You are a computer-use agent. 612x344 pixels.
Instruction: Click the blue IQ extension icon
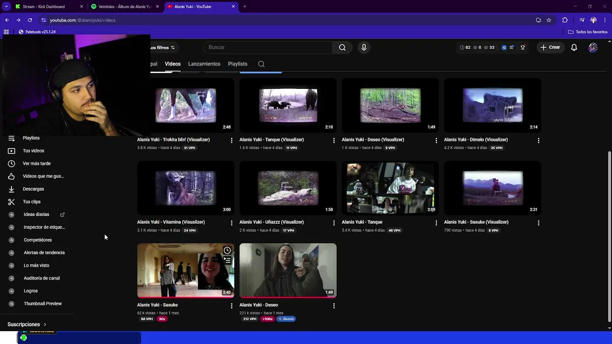[504, 47]
